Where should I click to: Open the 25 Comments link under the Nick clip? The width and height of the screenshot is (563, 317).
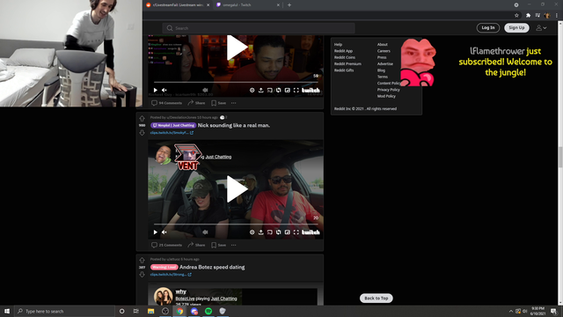click(166, 245)
